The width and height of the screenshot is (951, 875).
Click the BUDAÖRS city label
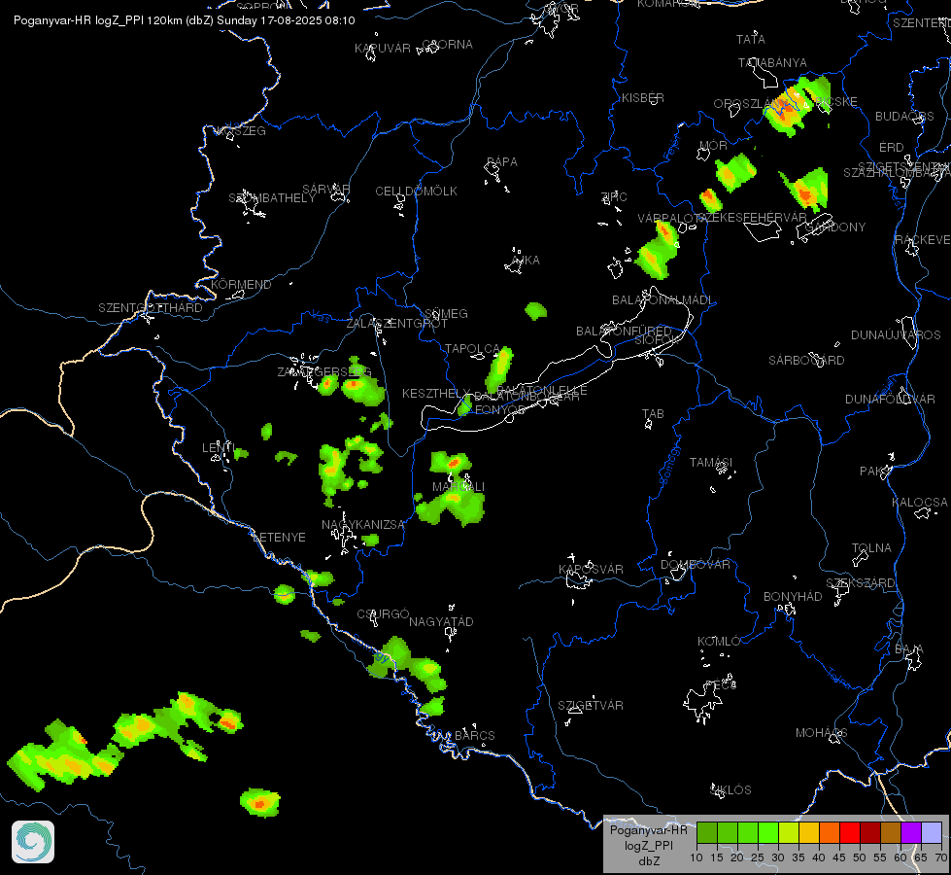[x=905, y=117]
